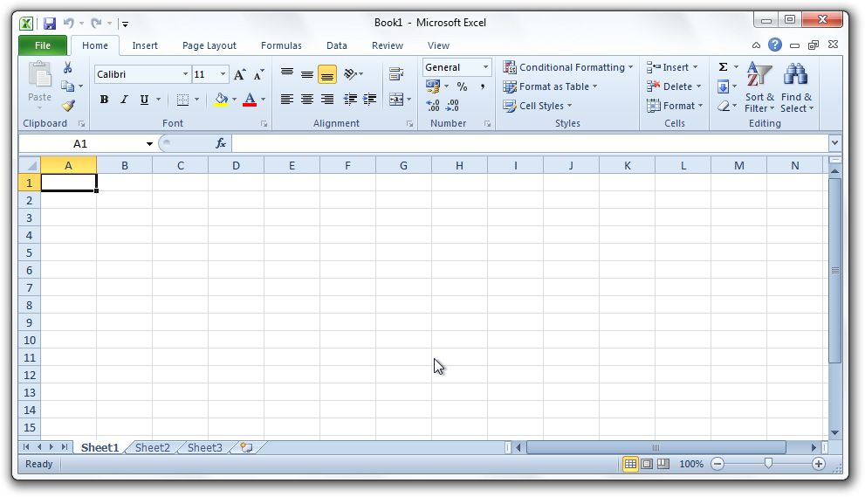Switch to the Formulas tab
Viewport: 865px width, 497px height.
point(281,45)
